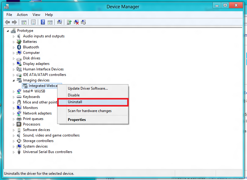
Task: Collapse the Imaging devices node
Action: coord(14,81)
